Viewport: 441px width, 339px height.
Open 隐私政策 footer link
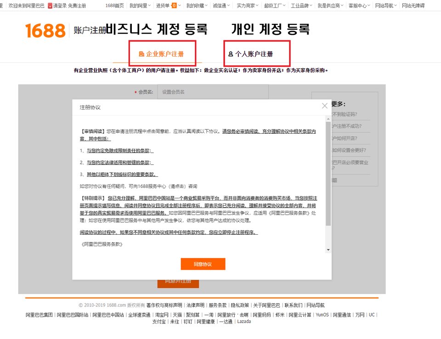click(240, 305)
